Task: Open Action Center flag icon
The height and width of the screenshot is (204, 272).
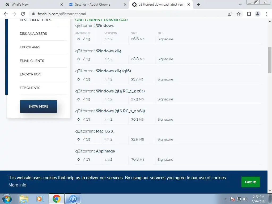Action: [232, 199]
